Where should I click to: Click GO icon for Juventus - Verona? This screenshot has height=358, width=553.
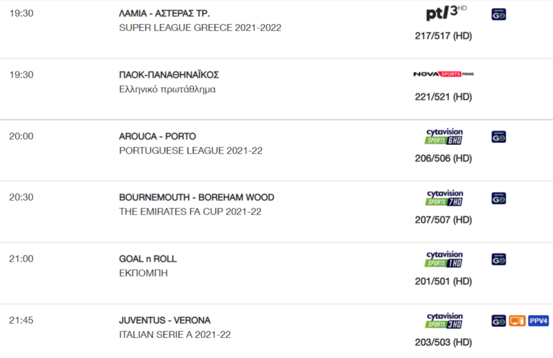[x=499, y=321]
